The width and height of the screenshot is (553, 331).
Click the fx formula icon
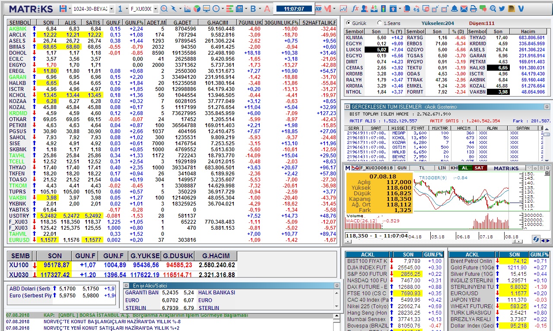355,9
